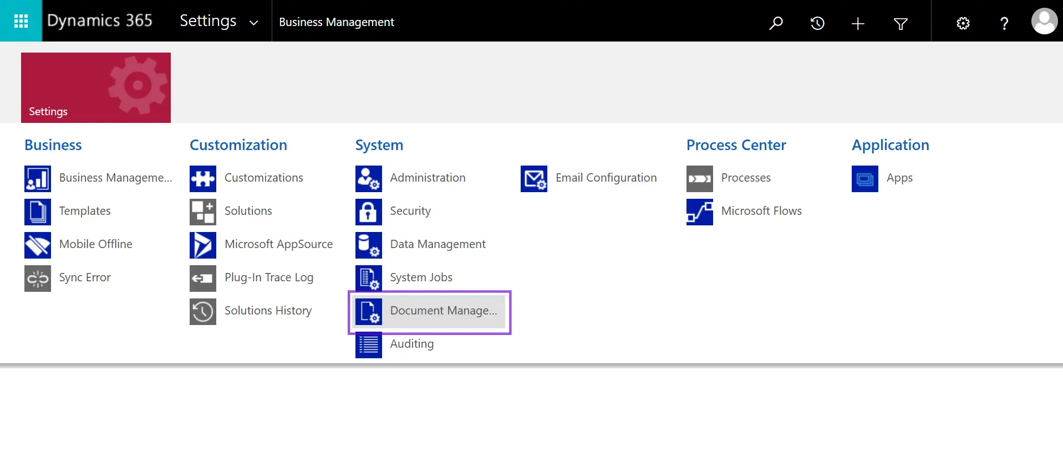1063x464 pixels.
Task: Open the Customizations link text
Action: (264, 178)
